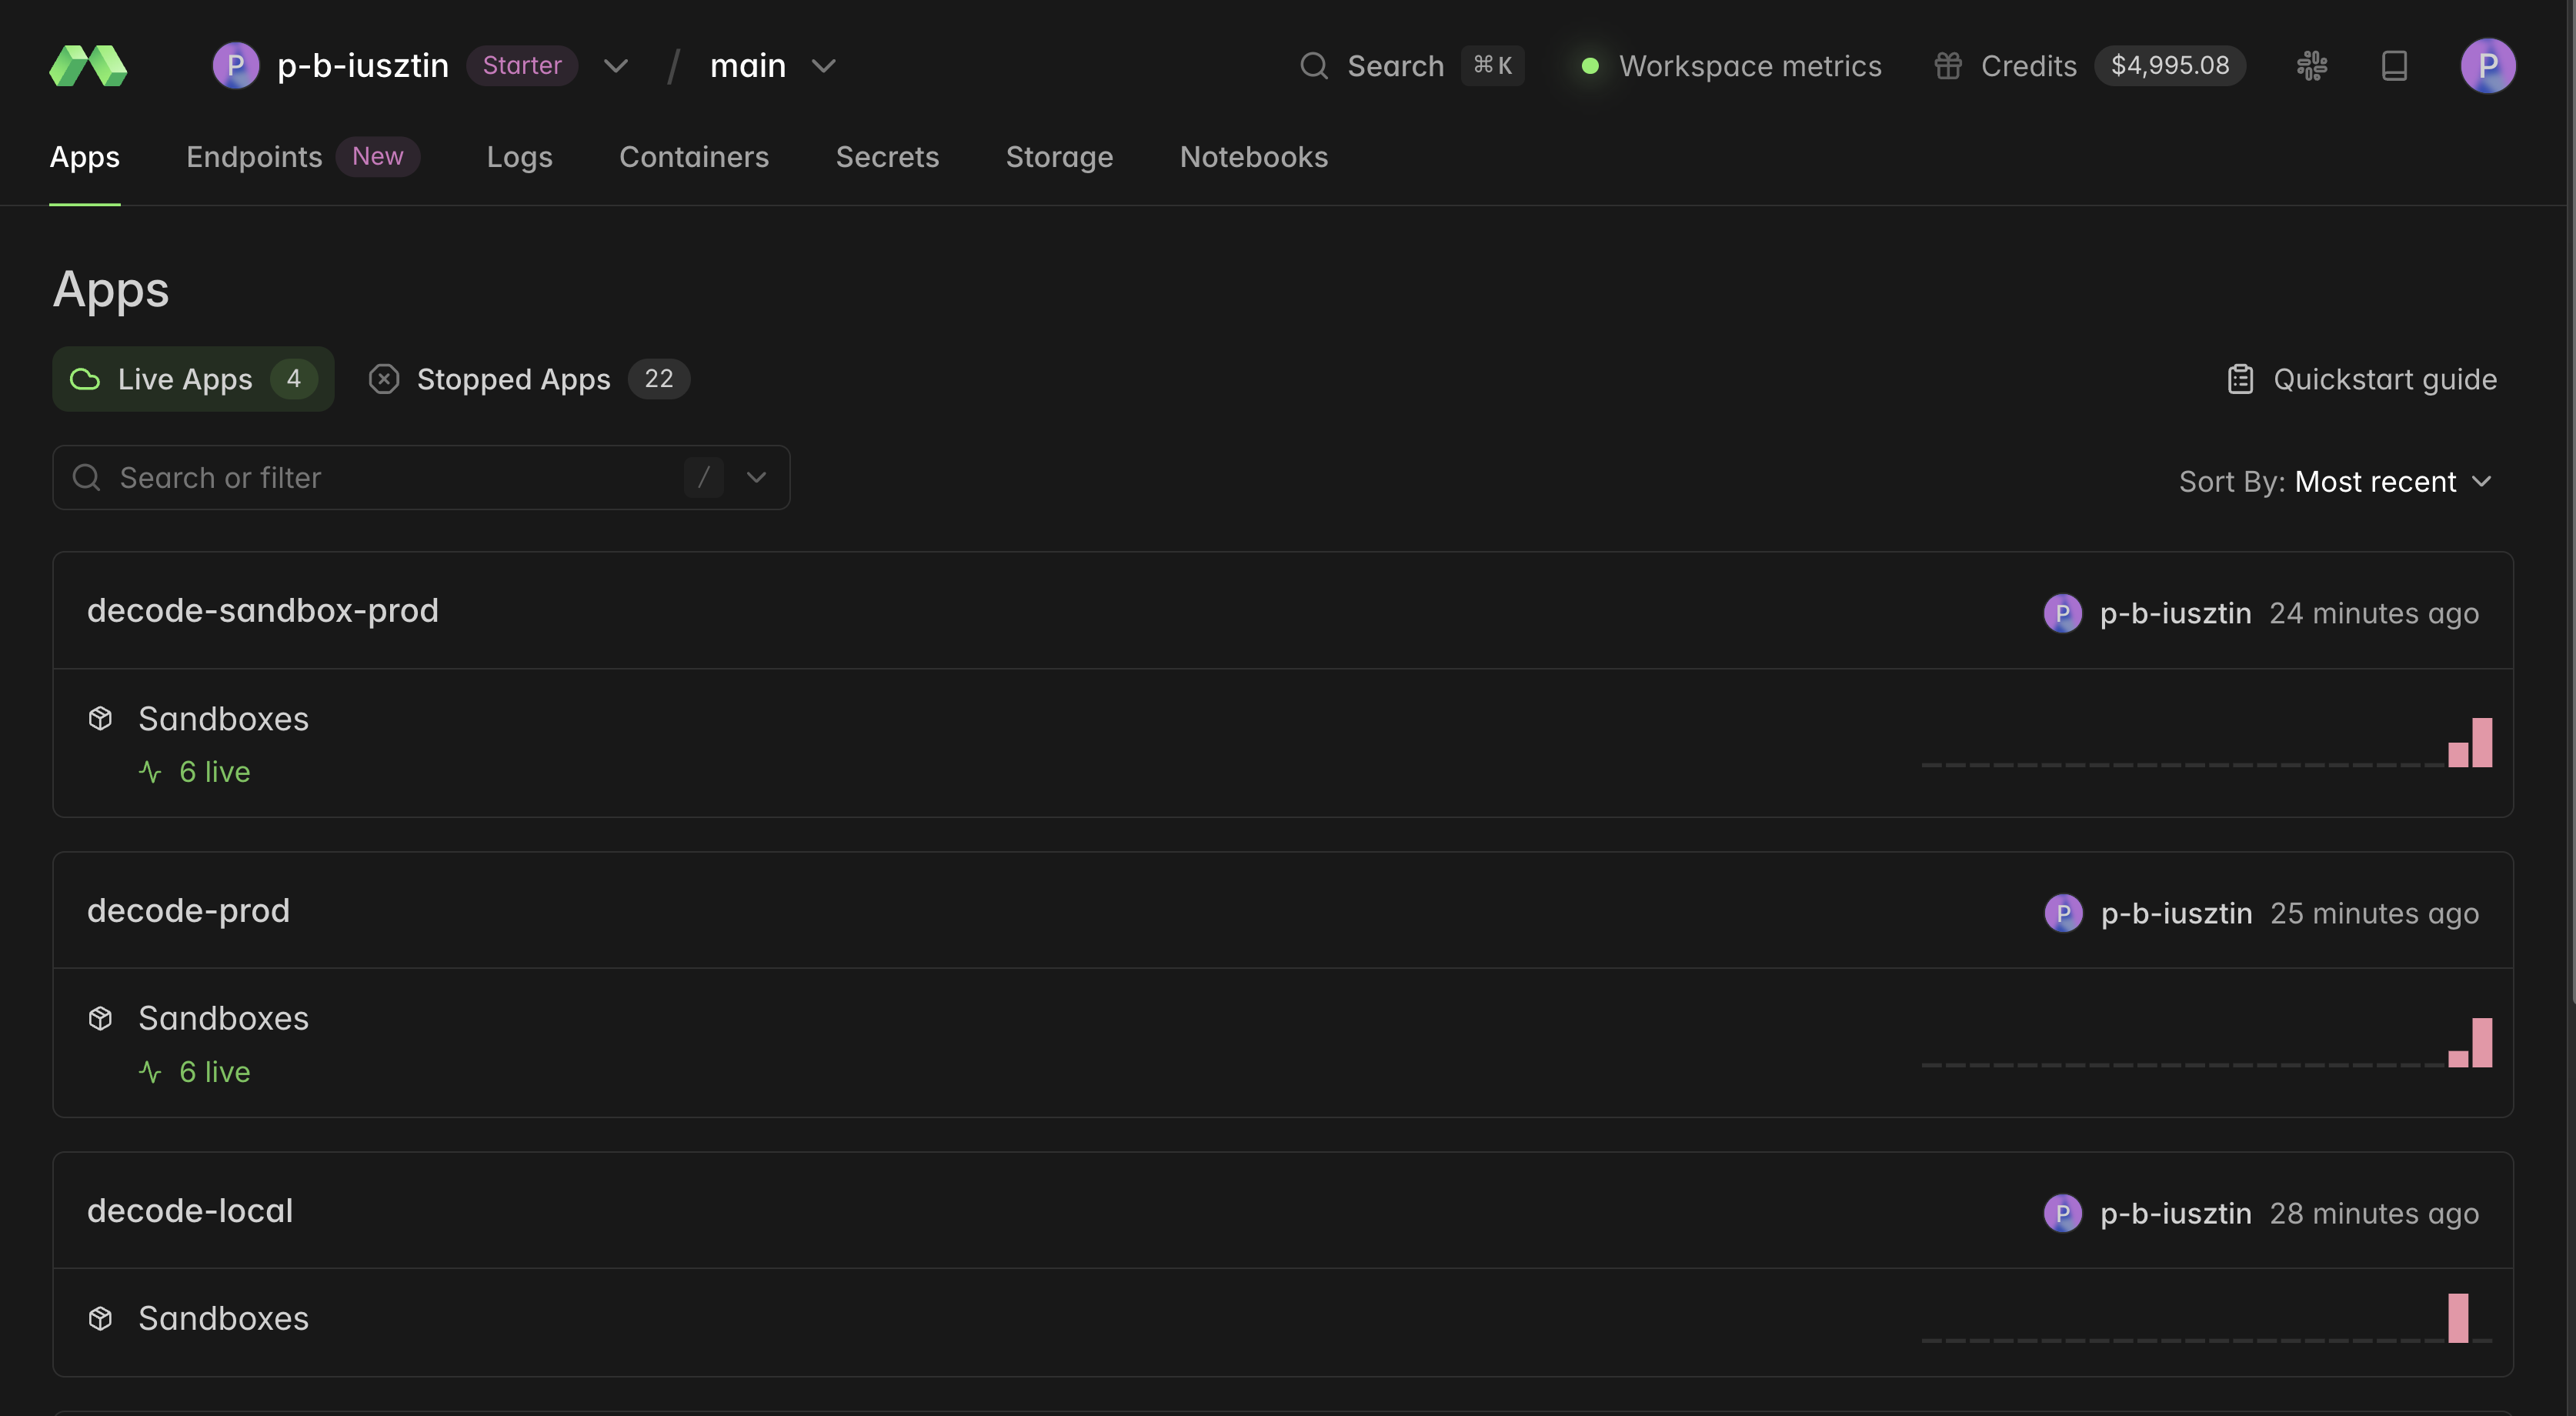Open the Slack community icon

pos(2312,66)
